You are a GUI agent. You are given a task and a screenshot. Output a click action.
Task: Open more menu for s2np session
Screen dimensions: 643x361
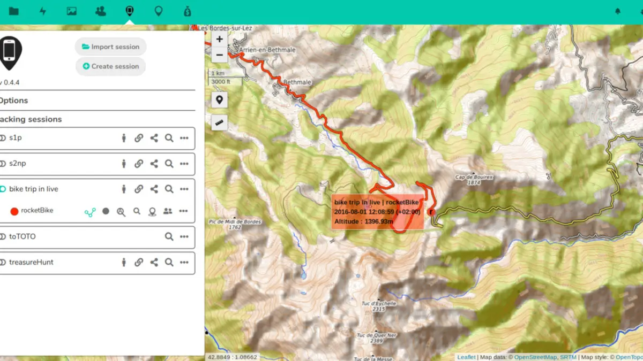(x=184, y=164)
